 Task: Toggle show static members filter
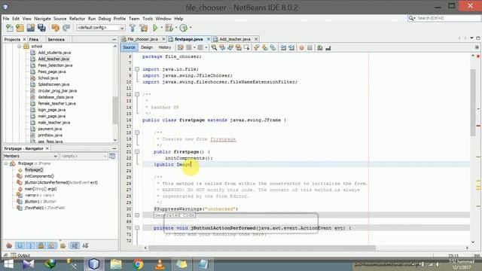click(30, 245)
